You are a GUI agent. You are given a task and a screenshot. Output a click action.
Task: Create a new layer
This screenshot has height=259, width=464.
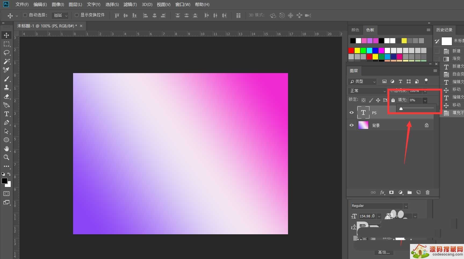(418, 192)
